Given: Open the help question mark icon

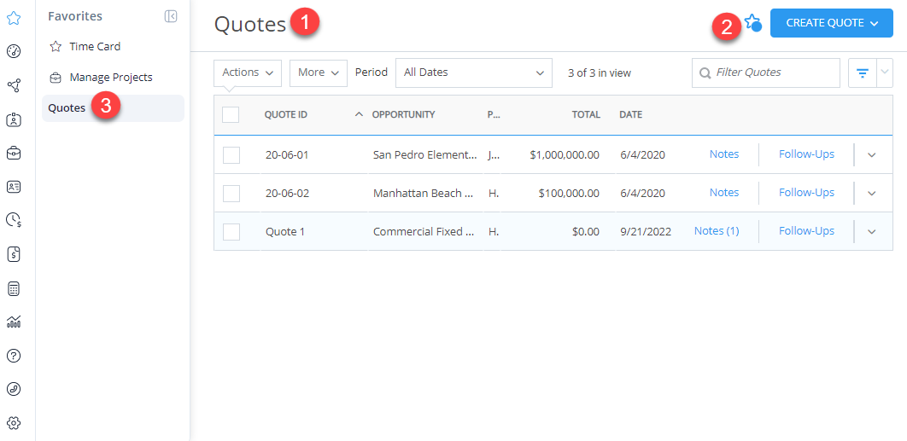Looking at the screenshot, I should click(14, 356).
